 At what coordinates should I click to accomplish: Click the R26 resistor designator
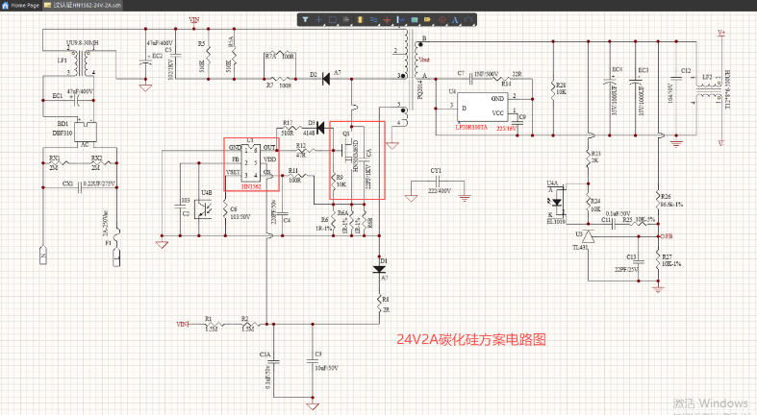tap(666, 197)
